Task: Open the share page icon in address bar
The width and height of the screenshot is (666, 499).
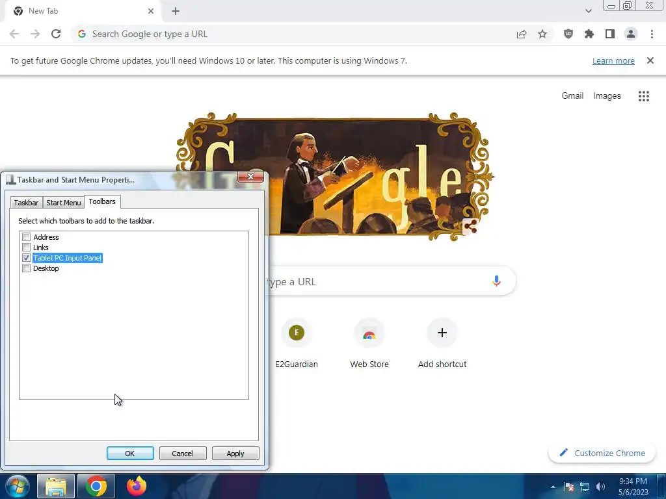Action: (522, 34)
